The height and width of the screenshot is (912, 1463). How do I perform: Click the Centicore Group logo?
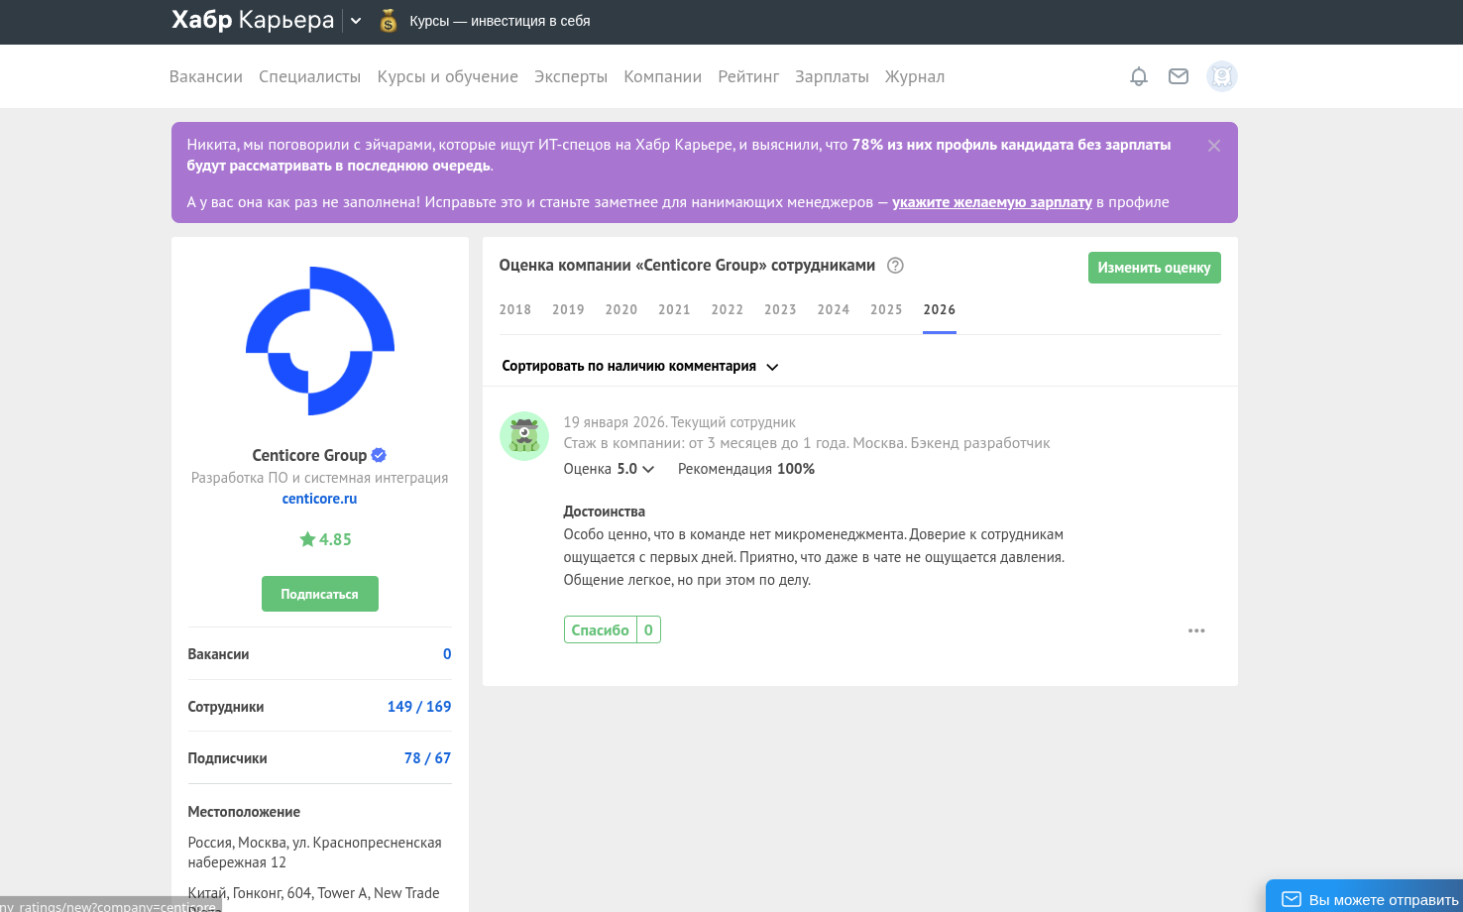point(320,341)
